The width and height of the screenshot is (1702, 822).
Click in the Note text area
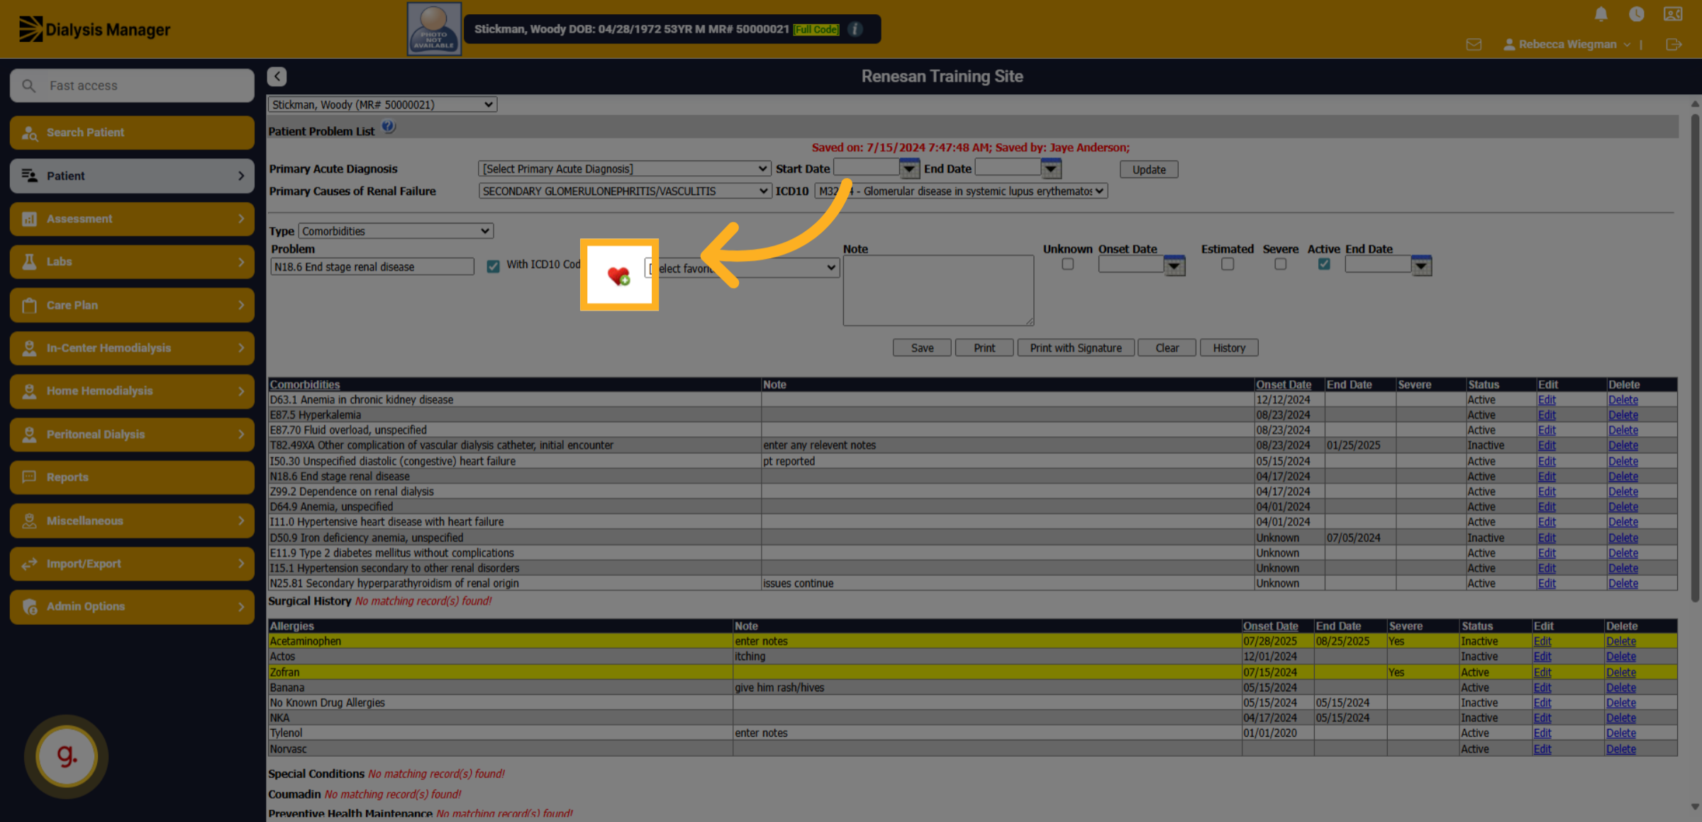click(x=938, y=290)
